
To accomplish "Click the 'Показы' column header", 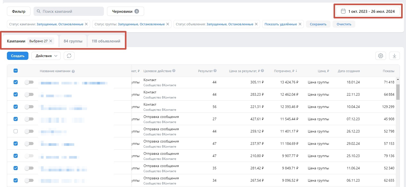I will [389, 71].
